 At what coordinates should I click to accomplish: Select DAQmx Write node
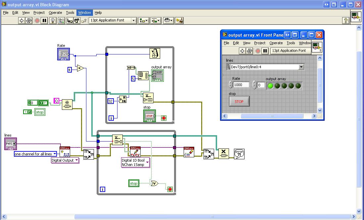135,152
